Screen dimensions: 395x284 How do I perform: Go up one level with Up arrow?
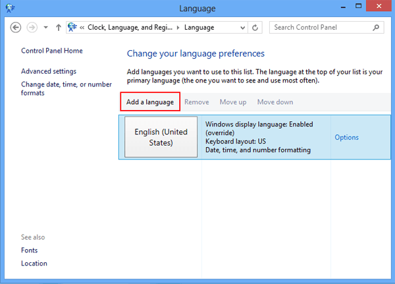pos(59,27)
